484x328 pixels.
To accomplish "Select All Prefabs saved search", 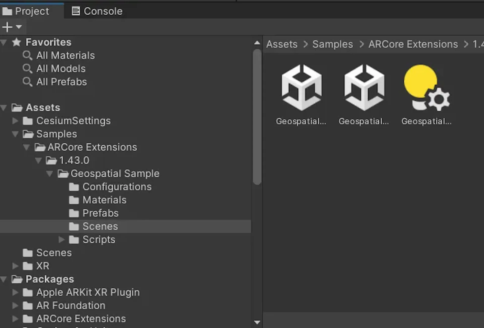I will (62, 82).
